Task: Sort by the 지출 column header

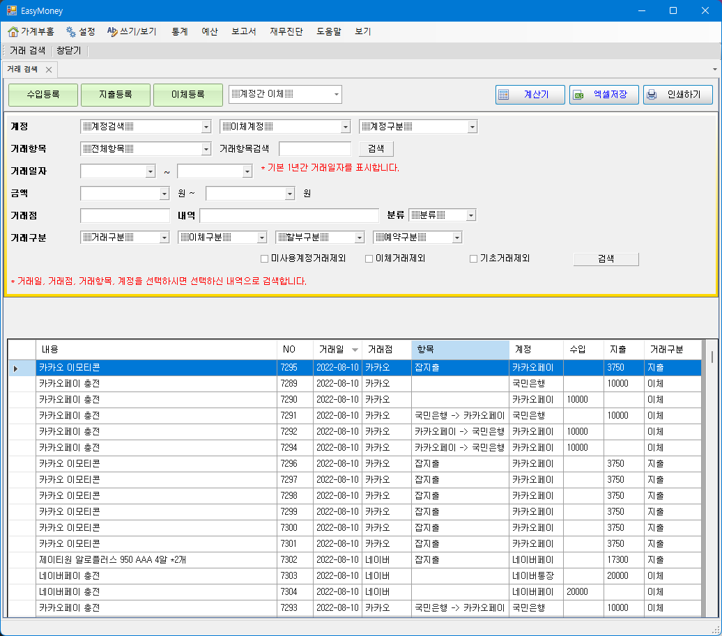Action: click(x=624, y=350)
